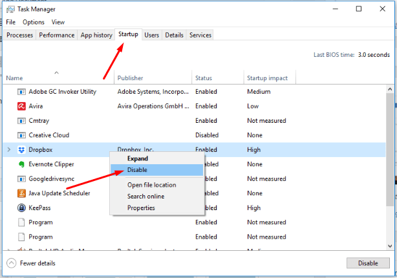Viewport: 397px width, 278px height.
Task: Click the Last BIOS time 3.0 seconds value
Action: click(374, 55)
